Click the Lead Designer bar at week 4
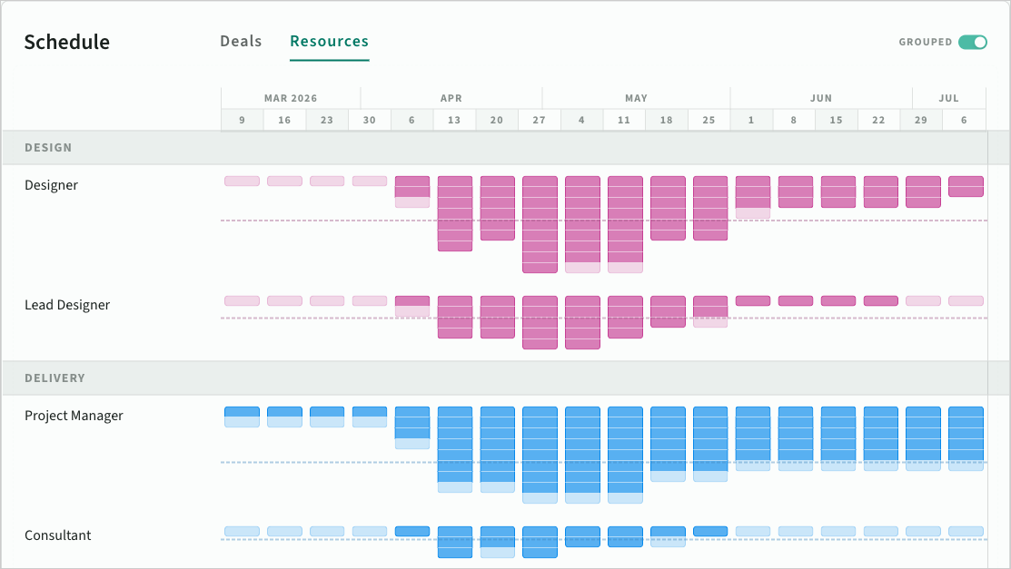This screenshot has width=1011, height=569. pos(582,322)
